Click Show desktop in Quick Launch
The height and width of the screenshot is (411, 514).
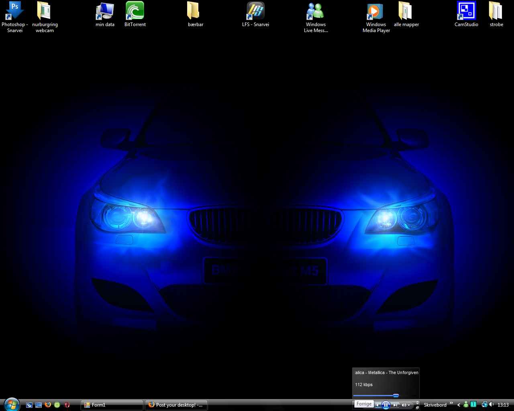[x=39, y=405]
